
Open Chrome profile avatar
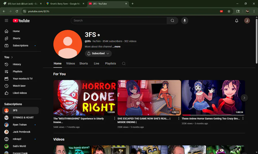(247, 11)
